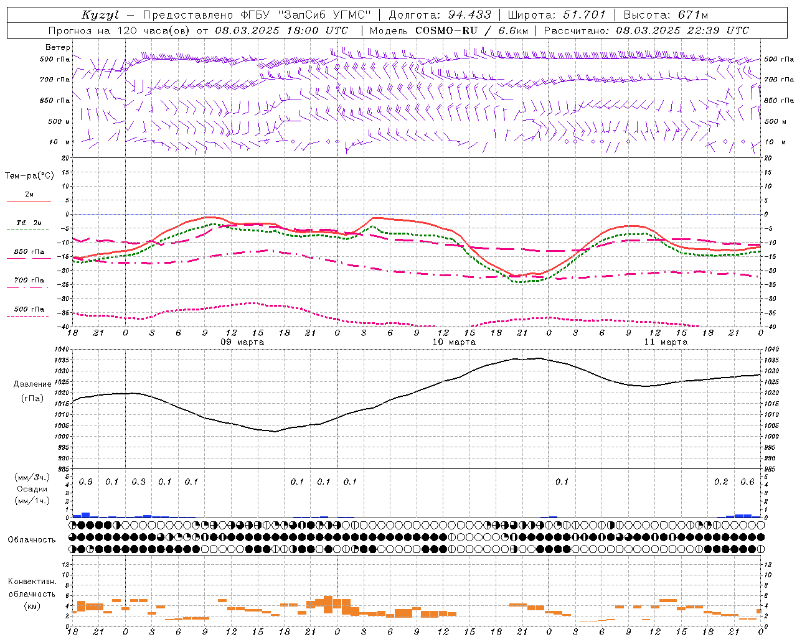Click the date label "11 марта"
The image size is (797, 637).
(666, 342)
